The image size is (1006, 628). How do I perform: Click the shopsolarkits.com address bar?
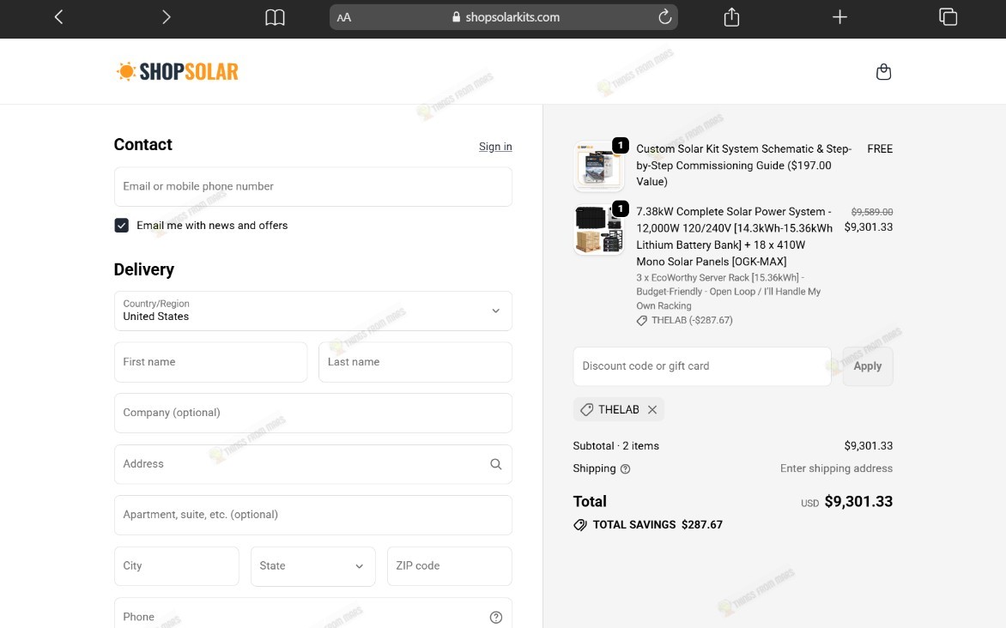click(x=504, y=17)
